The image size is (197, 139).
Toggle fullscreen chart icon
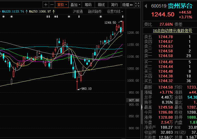tap(137, 5)
